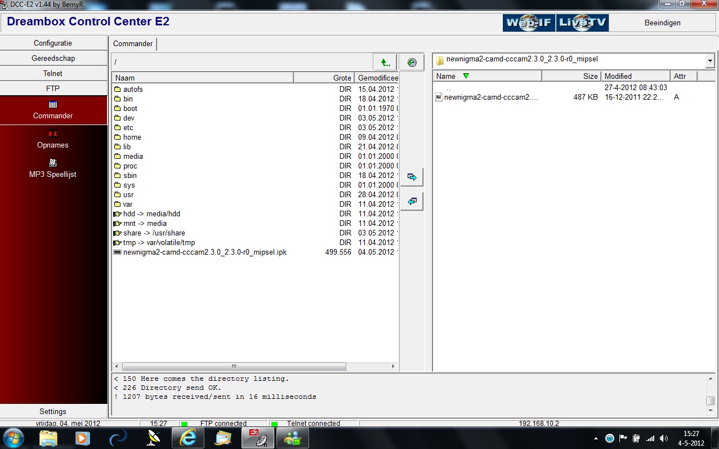719x449 pixels.
Task: Go up one directory with green arrow
Action: point(385,62)
